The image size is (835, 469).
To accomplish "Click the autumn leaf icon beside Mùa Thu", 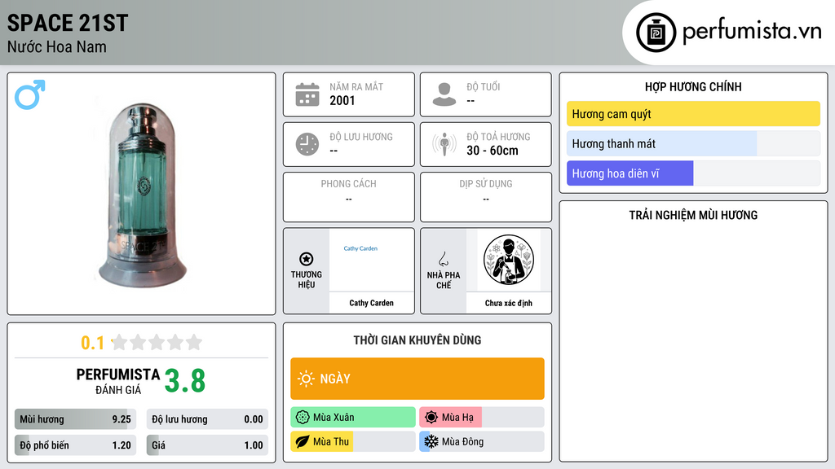I will pyautogui.click(x=303, y=441).
